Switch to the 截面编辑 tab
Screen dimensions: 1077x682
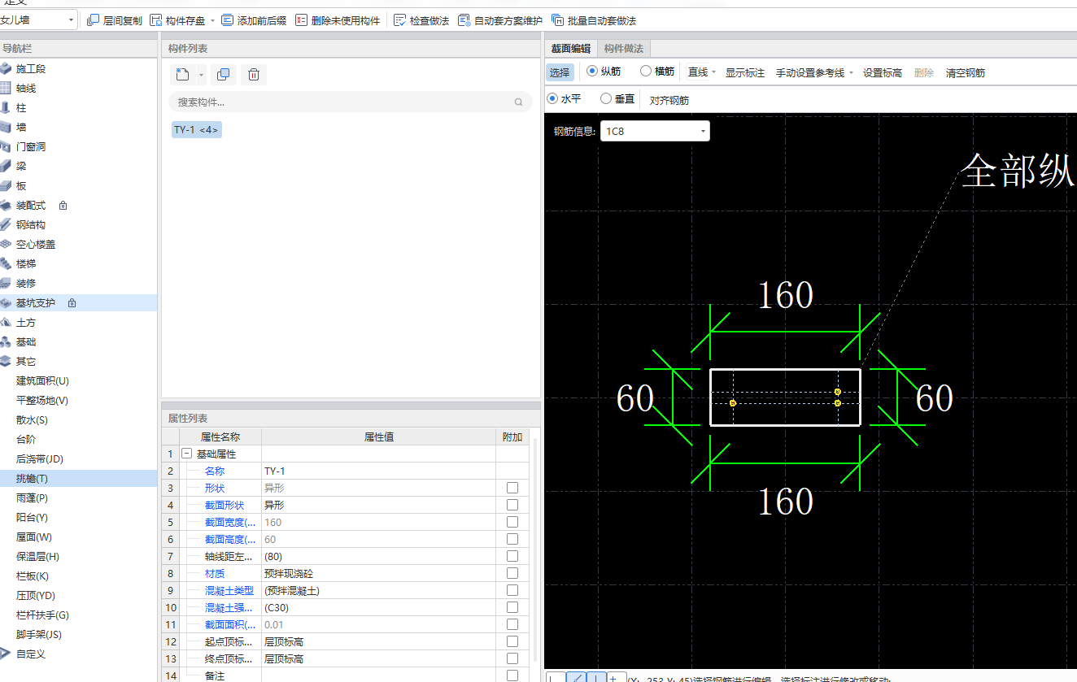571,49
